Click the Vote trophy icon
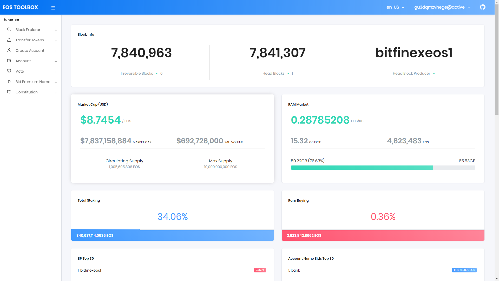This screenshot has height=281, width=499. coord(9,71)
